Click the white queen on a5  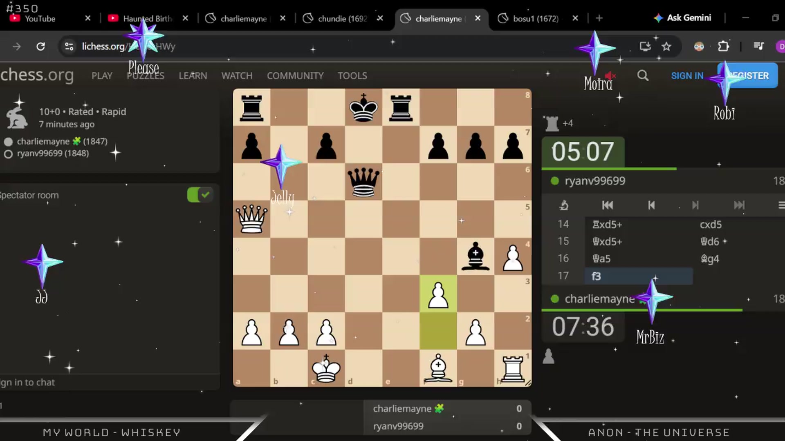coord(251,219)
